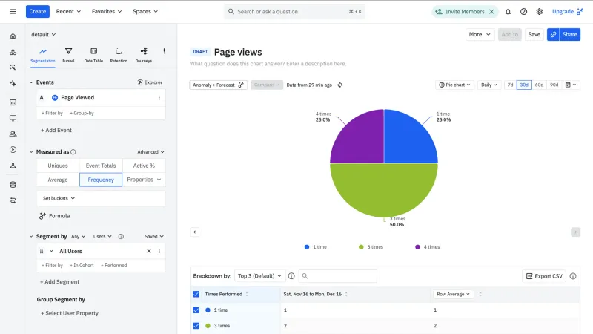Open the Daily interval dropdown

(x=488, y=85)
